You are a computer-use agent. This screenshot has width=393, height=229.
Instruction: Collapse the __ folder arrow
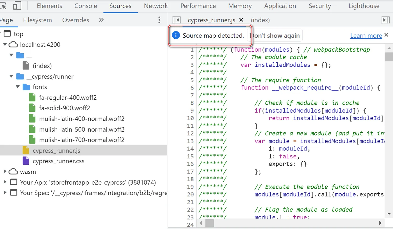[12, 55]
